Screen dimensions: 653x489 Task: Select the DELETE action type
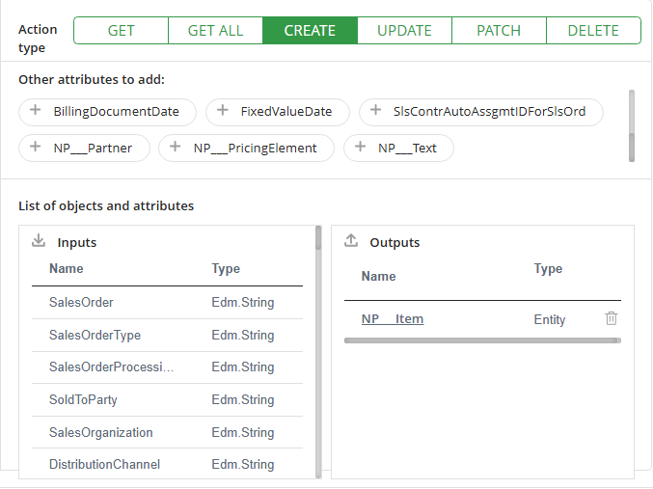(593, 31)
